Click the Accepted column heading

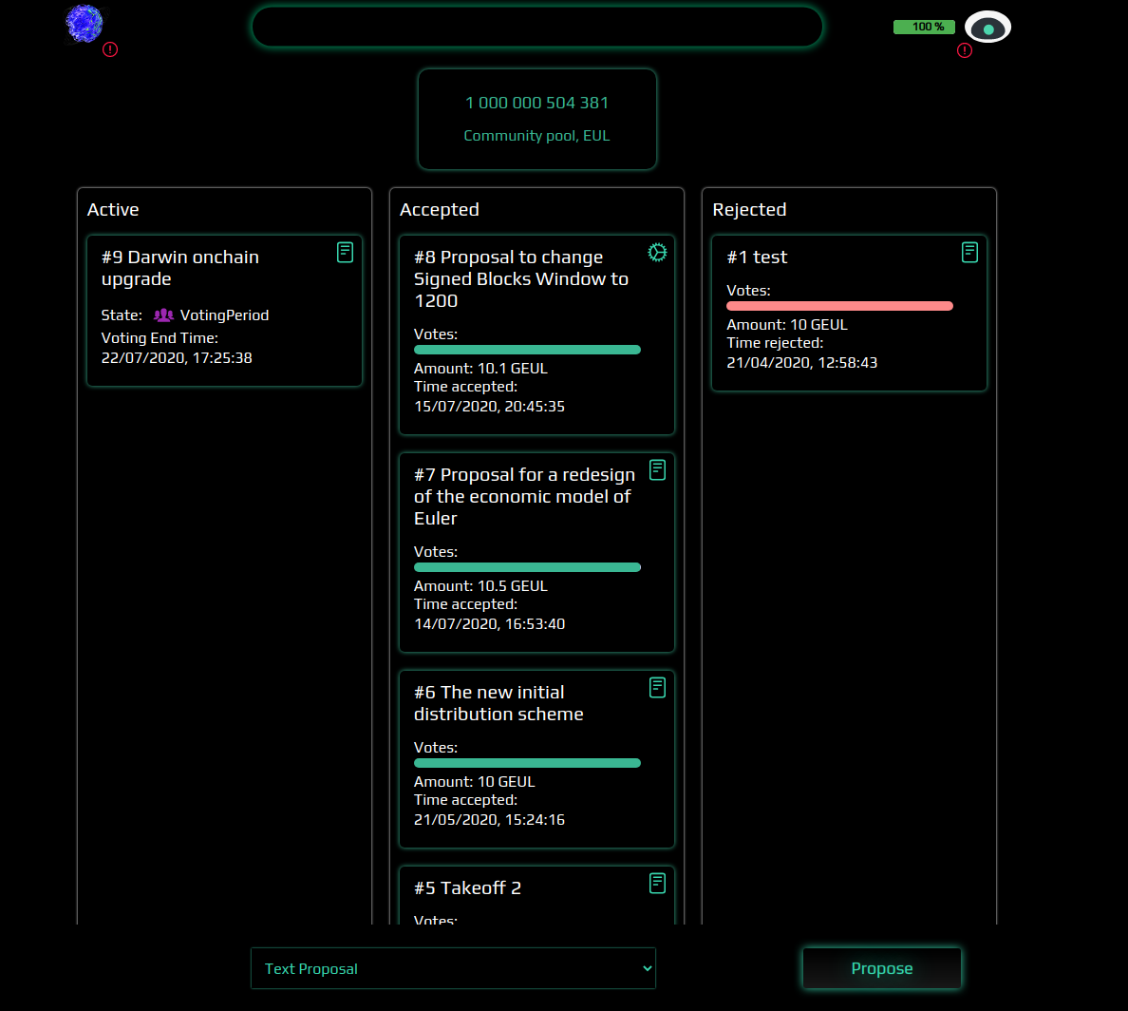click(439, 210)
